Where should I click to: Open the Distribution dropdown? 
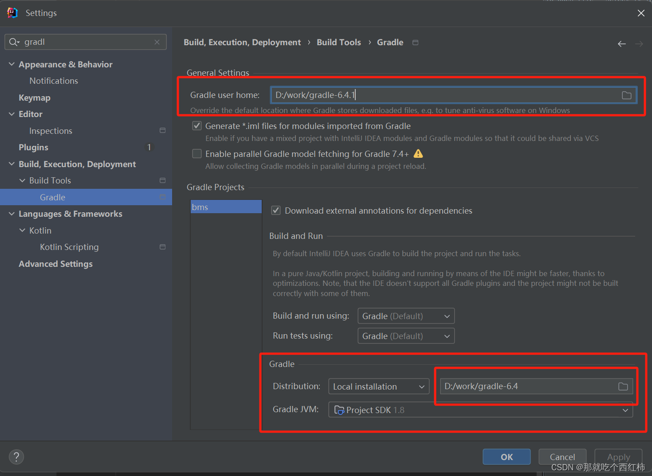coord(378,386)
